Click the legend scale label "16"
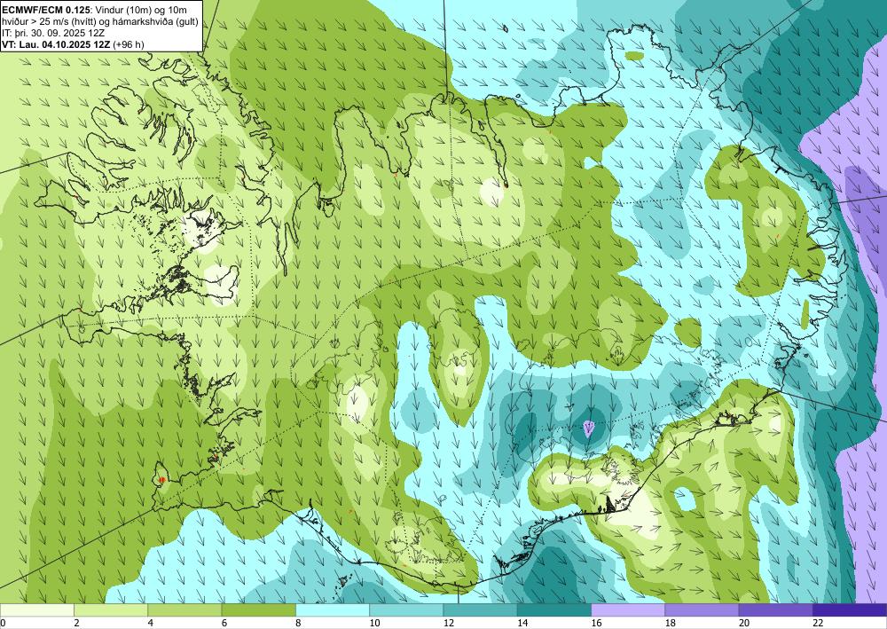This screenshot has width=887, height=629. coord(596,623)
